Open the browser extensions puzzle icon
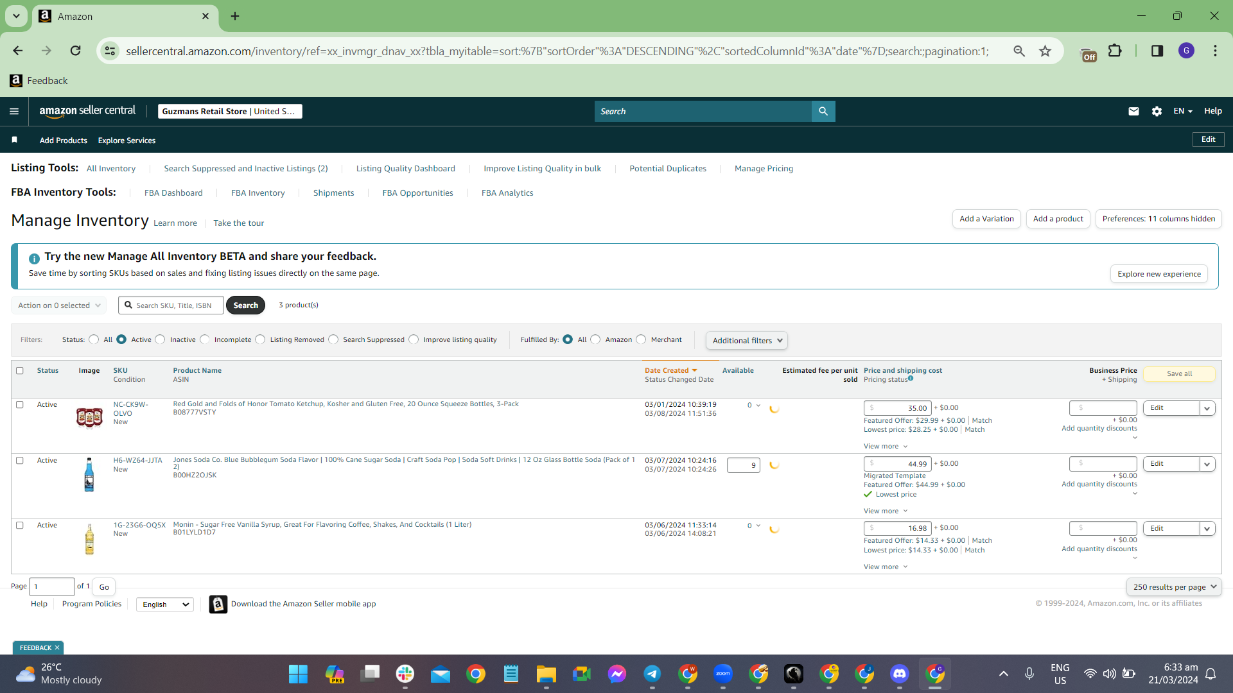The image size is (1233, 693). 1115,51
